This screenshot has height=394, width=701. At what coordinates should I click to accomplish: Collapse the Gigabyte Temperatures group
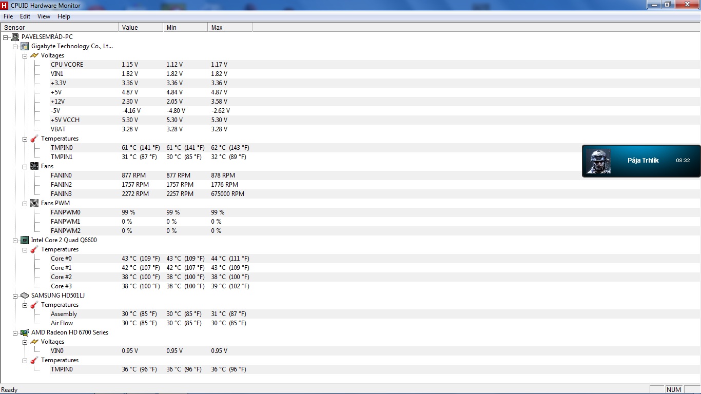25,139
